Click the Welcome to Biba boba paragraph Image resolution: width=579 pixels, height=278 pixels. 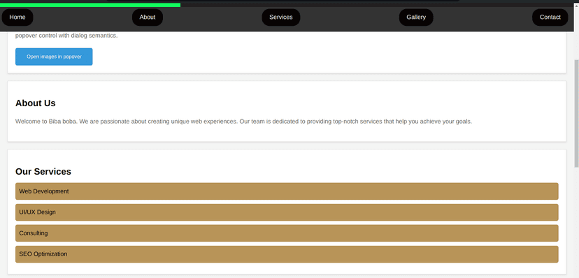point(244,122)
